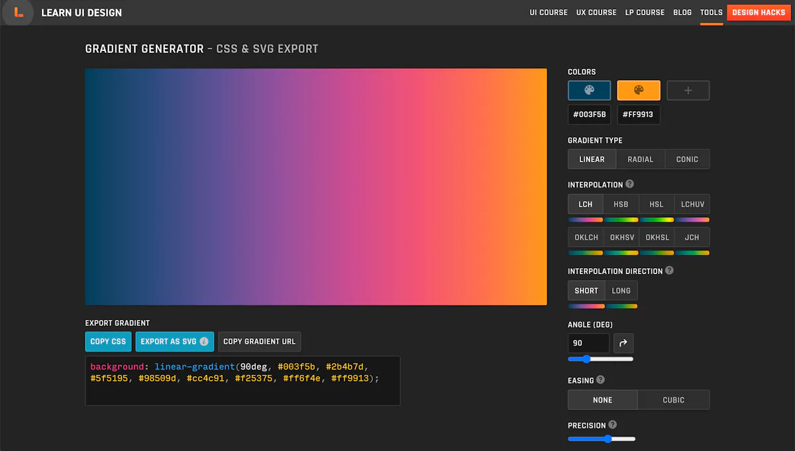Click the Learn UI Design logo icon
This screenshot has width=795, height=451.
[18, 13]
